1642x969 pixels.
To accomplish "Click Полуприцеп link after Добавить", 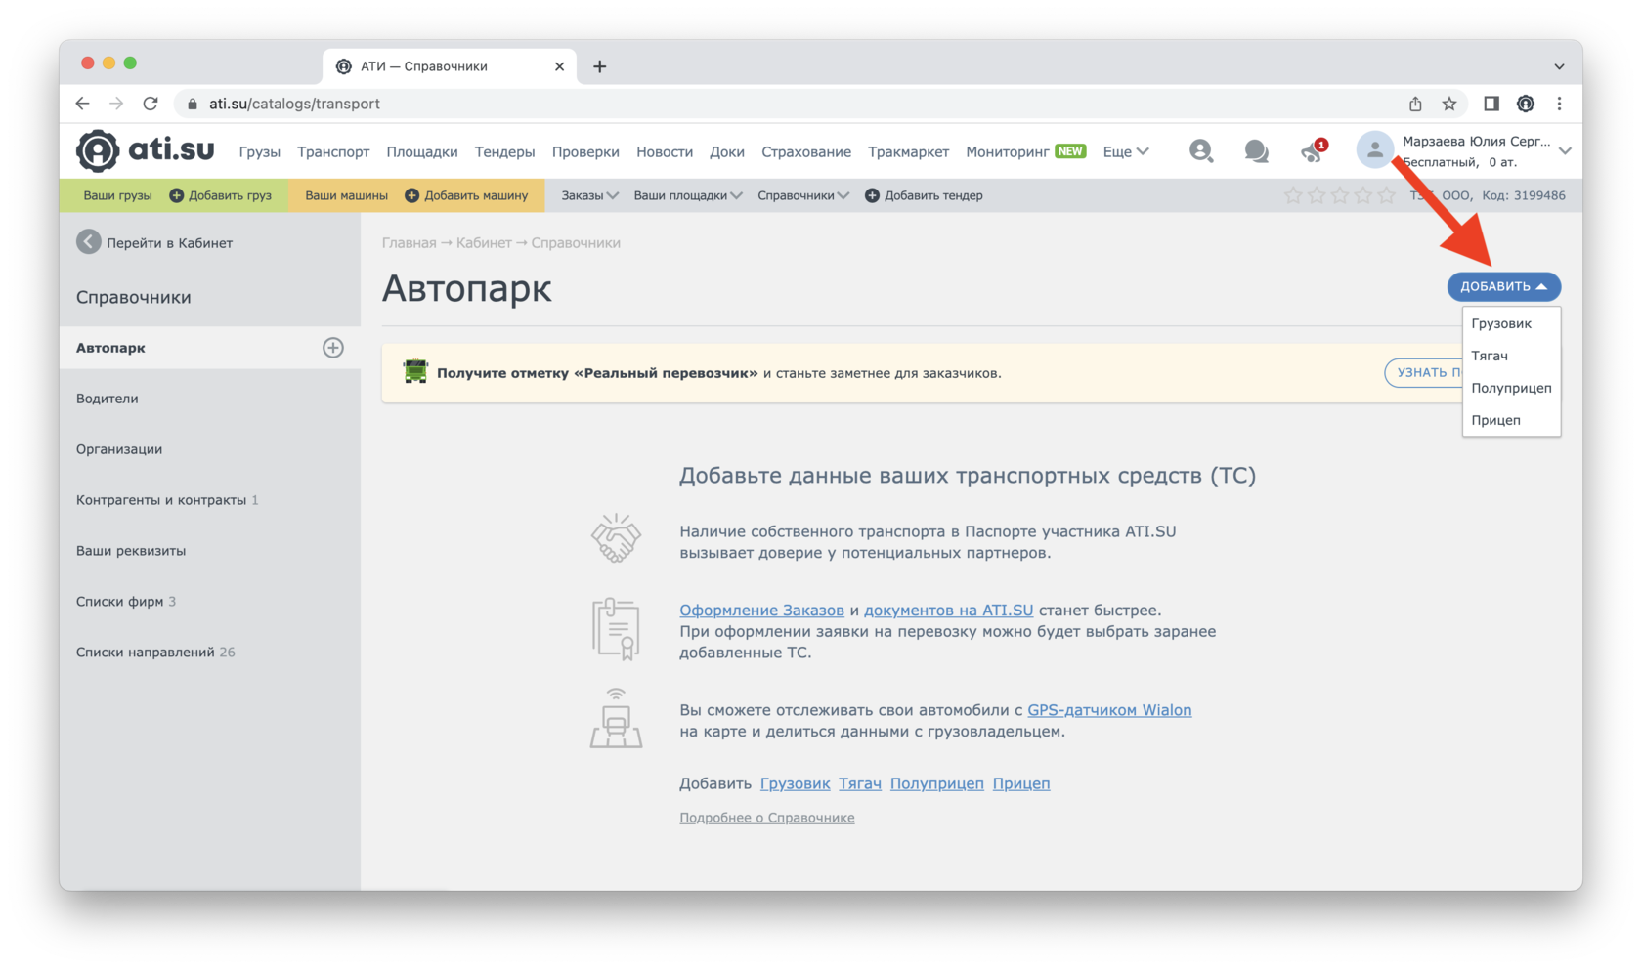I will point(936,783).
